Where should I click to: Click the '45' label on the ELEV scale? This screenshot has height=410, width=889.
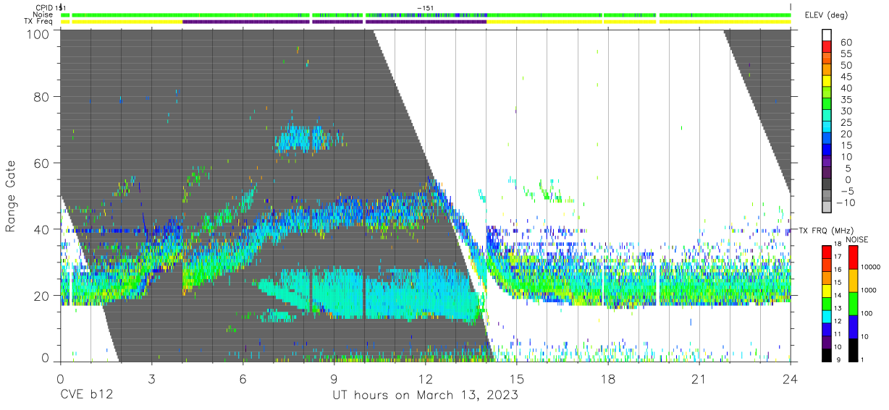[846, 77]
